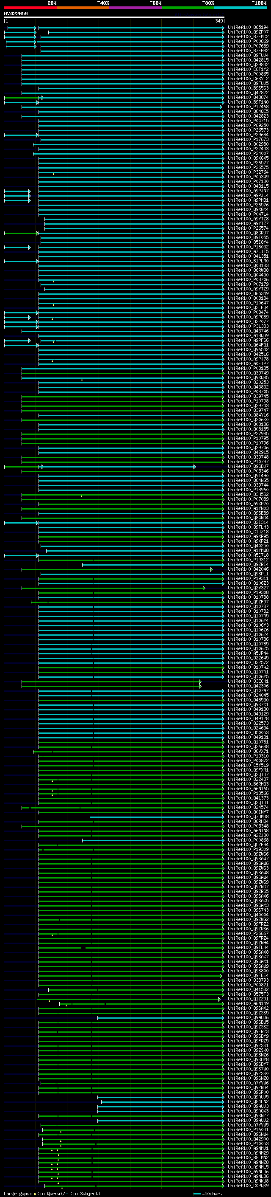Pick the UniRef100_Q2V327 label

[x=248, y=588]
